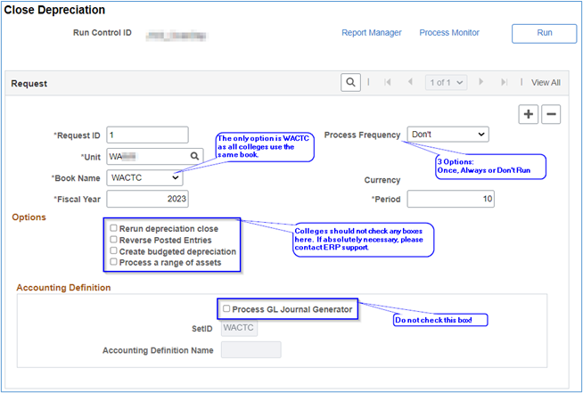This screenshot has width=583, height=393.
Task: Add a new request row with plus button
Action: point(530,114)
